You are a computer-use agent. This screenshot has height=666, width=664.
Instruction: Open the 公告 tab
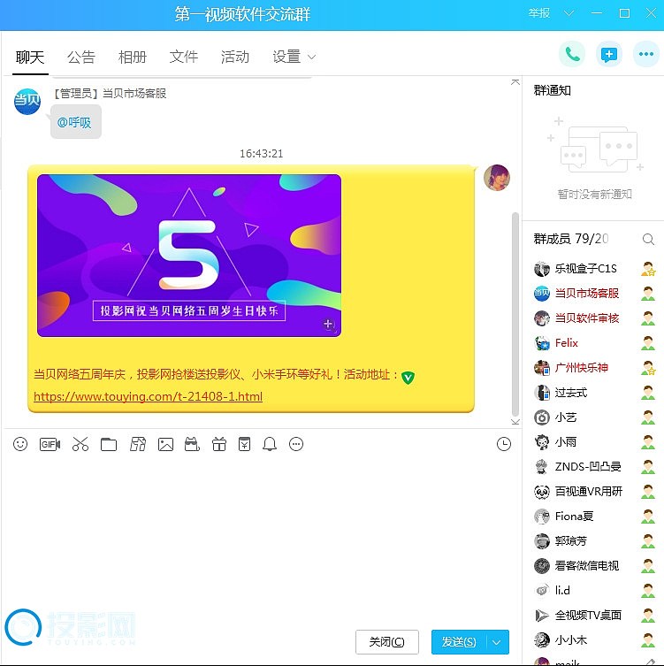[x=81, y=57]
